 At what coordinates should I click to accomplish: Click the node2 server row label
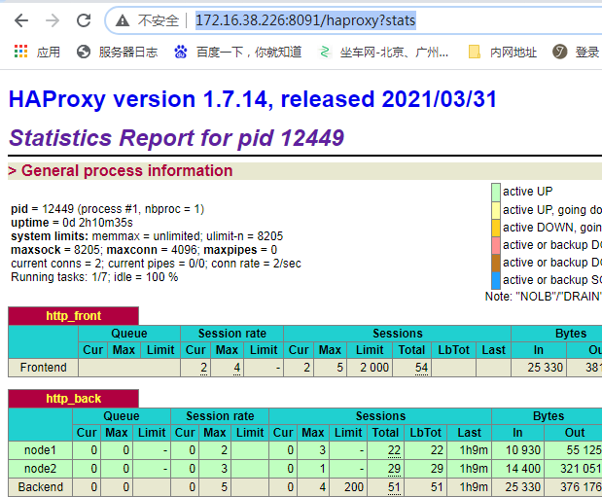(x=40, y=469)
